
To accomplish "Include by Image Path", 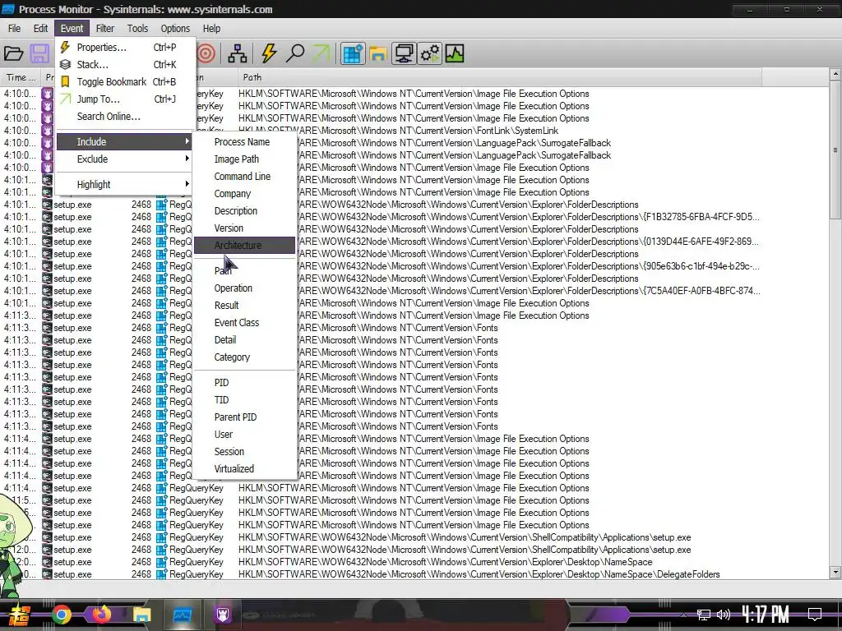I will [244, 159].
